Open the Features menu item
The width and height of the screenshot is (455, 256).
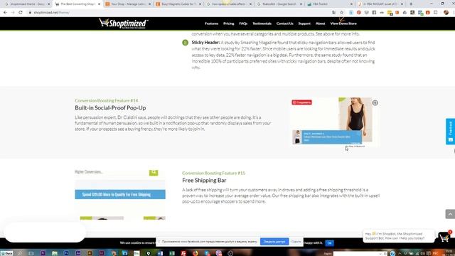point(212,23)
